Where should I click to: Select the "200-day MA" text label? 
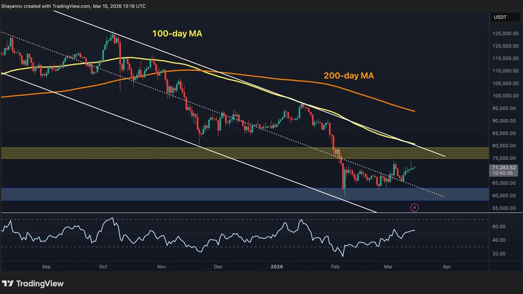pos(348,76)
